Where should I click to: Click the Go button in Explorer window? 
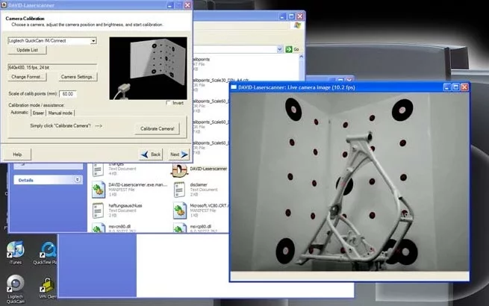292,49
